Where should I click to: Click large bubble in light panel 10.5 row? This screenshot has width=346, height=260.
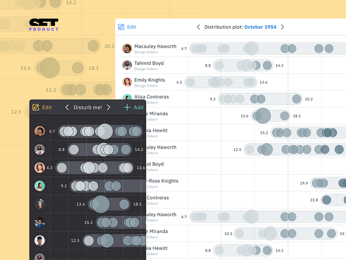click(x=270, y=234)
